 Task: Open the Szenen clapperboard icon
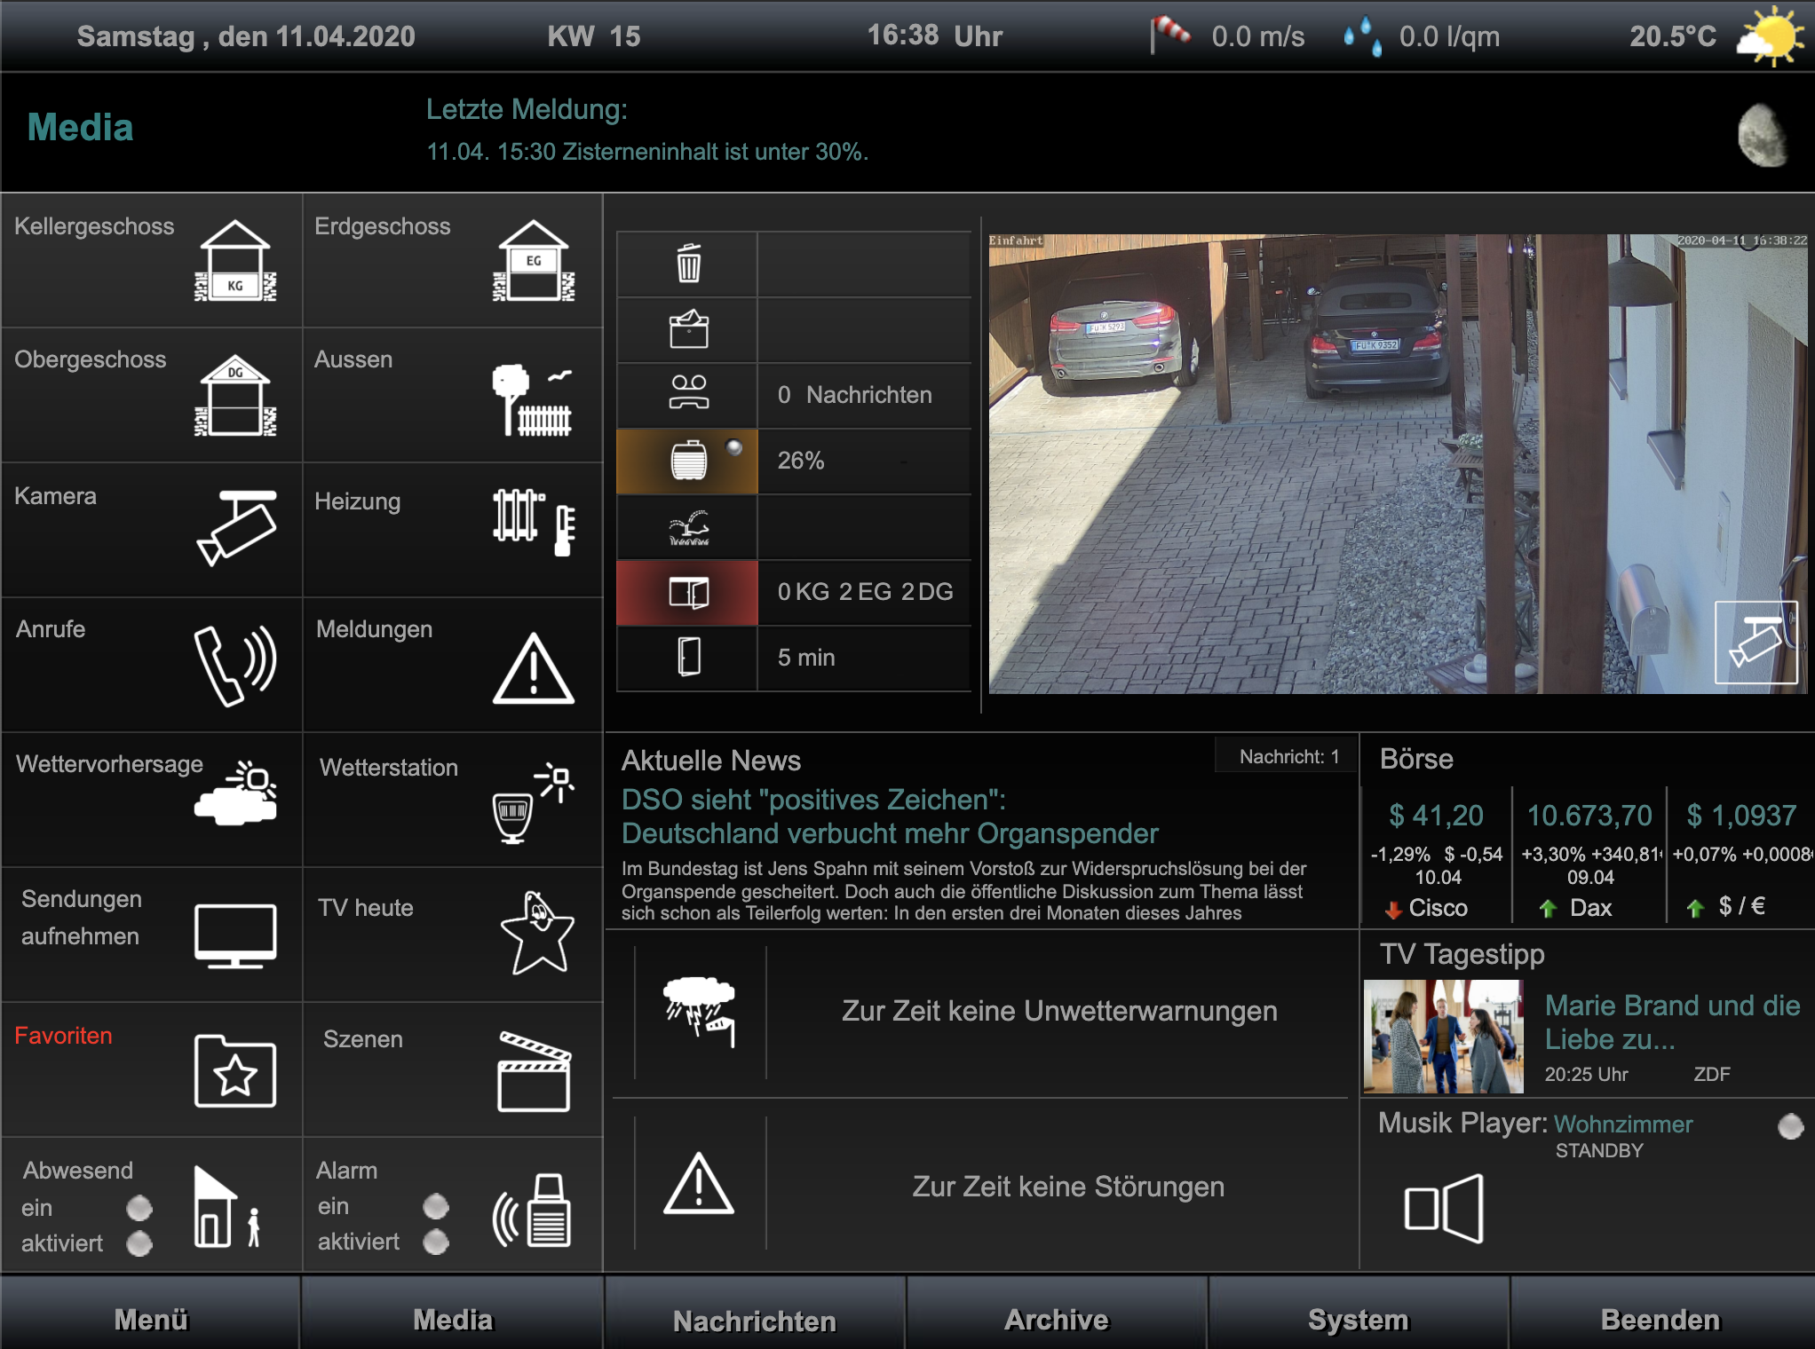[533, 1071]
